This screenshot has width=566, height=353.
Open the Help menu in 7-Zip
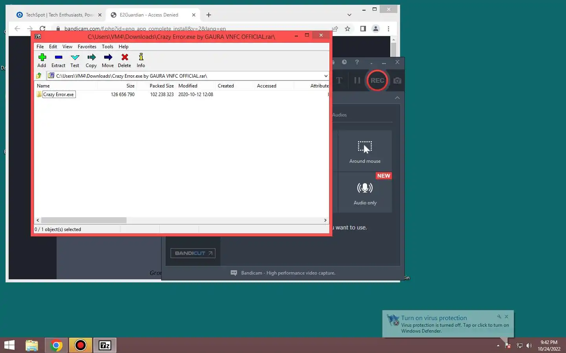pos(123,46)
